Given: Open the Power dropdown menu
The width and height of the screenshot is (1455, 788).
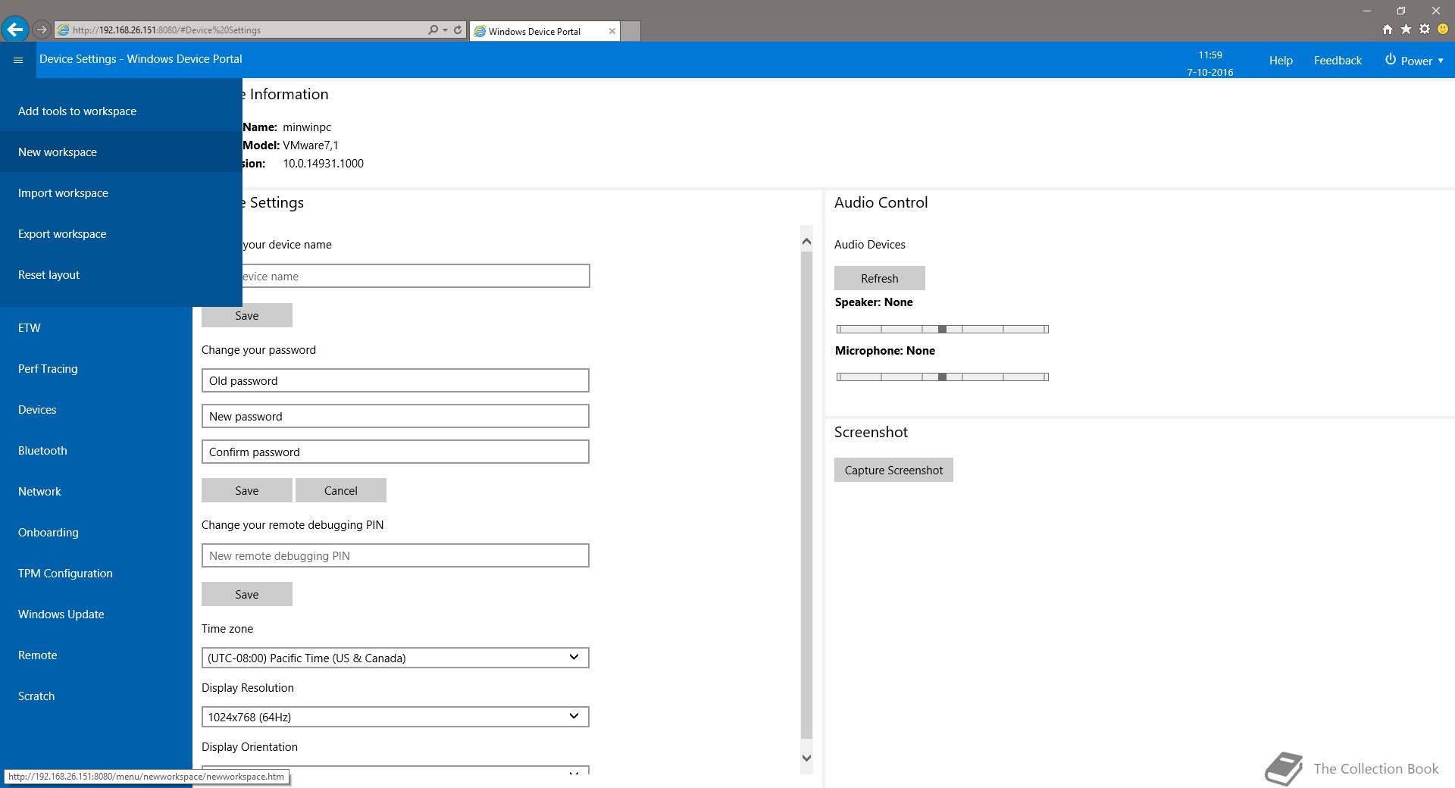Looking at the screenshot, I should (1415, 61).
